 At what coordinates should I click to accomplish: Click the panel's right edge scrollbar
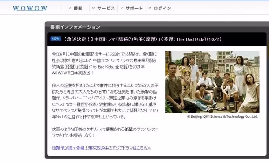pos(268,94)
